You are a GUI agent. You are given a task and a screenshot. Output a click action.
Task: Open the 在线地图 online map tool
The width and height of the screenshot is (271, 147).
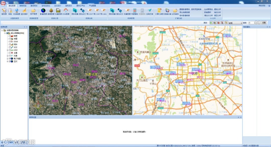tap(17, 12)
